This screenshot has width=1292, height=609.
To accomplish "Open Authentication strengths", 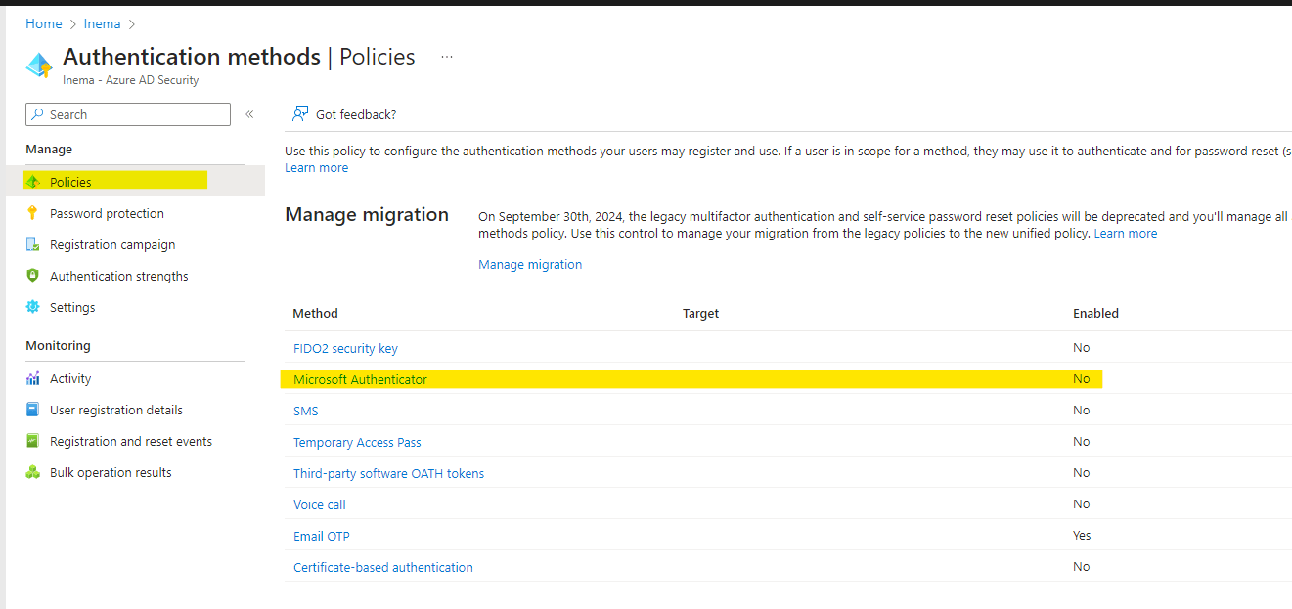I will pyautogui.click(x=119, y=276).
